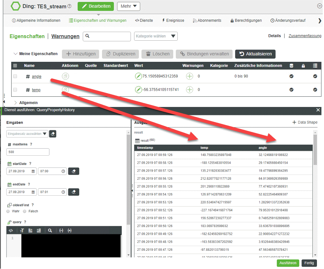Open the Ereignisse tab
This screenshot has height=269, width=324.
point(173,20)
